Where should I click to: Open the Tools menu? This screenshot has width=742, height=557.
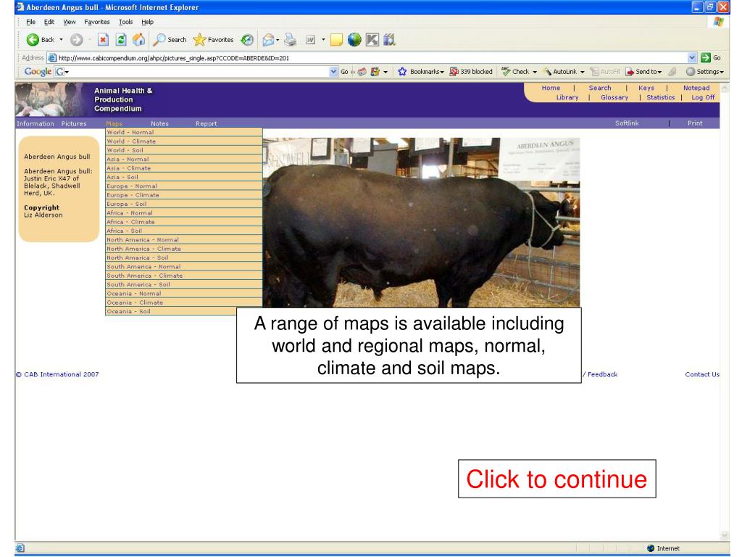[125, 22]
